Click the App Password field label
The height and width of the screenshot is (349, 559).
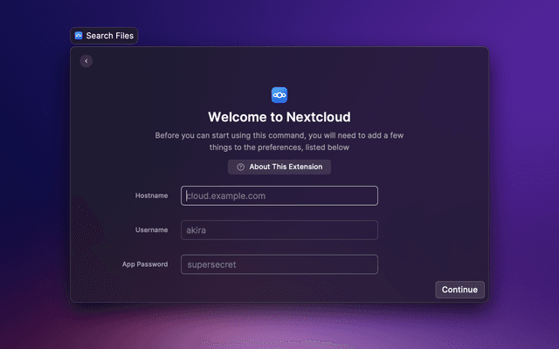point(145,263)
